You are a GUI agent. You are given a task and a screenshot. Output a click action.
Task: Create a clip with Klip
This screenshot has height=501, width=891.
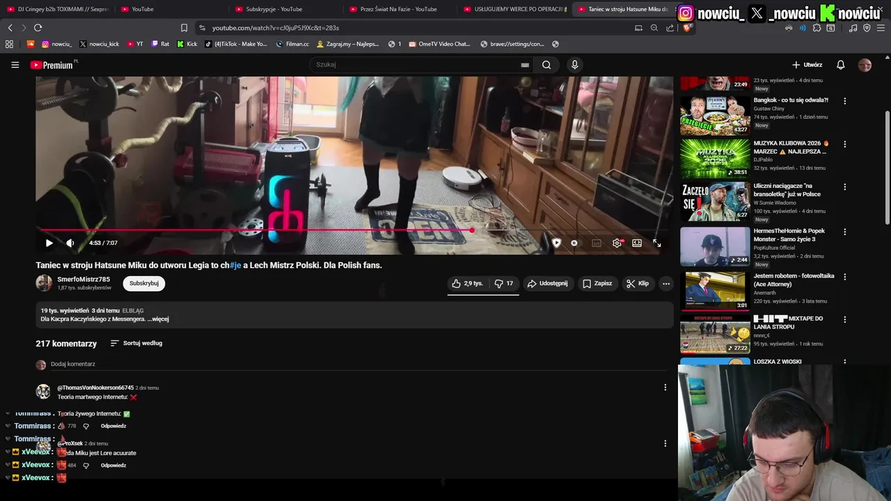click(637, 283)
